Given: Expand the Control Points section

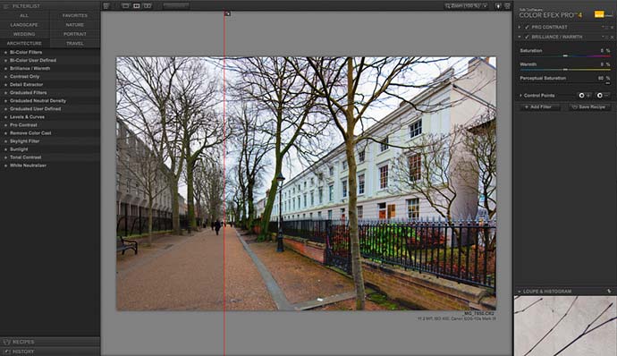Looking at the screenshot, I should (520, 96).
